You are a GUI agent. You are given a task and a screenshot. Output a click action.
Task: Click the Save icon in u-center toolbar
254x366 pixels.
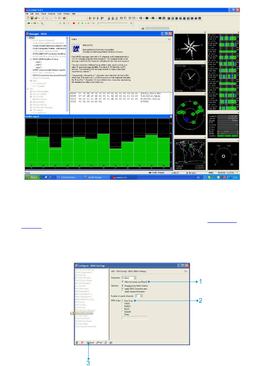coord(32,18)
